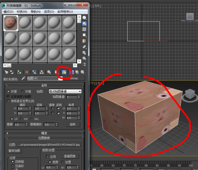198x170 pixels.
Task: Open the 材质(M) menu
Action: coord(22,12)
